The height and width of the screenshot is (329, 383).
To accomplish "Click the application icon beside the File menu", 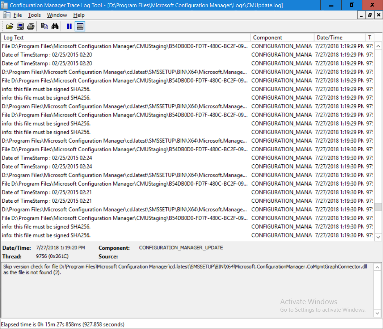I will [7, 15].
